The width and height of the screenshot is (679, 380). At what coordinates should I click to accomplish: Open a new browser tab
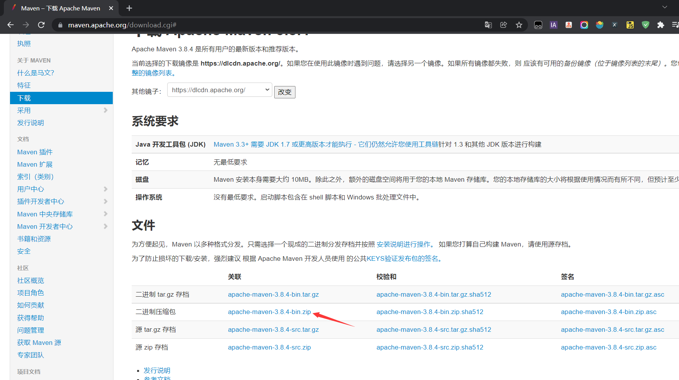129,8
